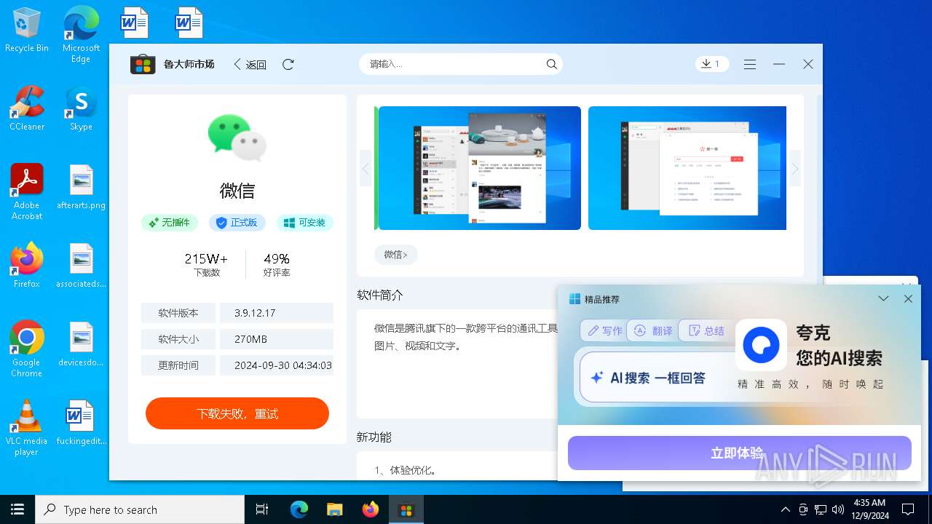
Task: Open notification center icon
Action: coord(908,509)
